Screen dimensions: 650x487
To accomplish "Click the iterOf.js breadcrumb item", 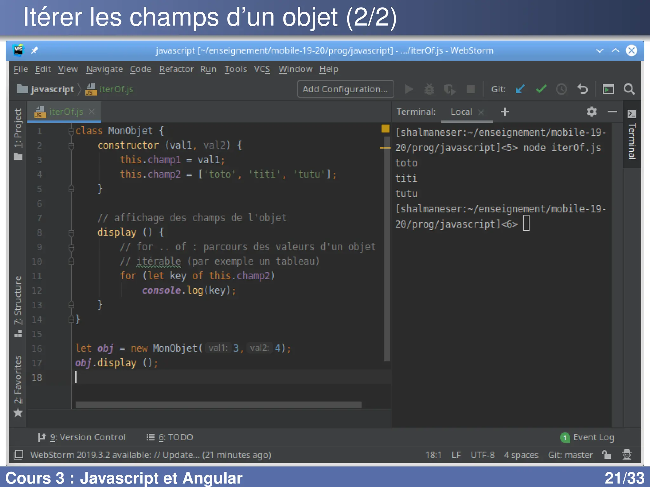I will 109,89.
